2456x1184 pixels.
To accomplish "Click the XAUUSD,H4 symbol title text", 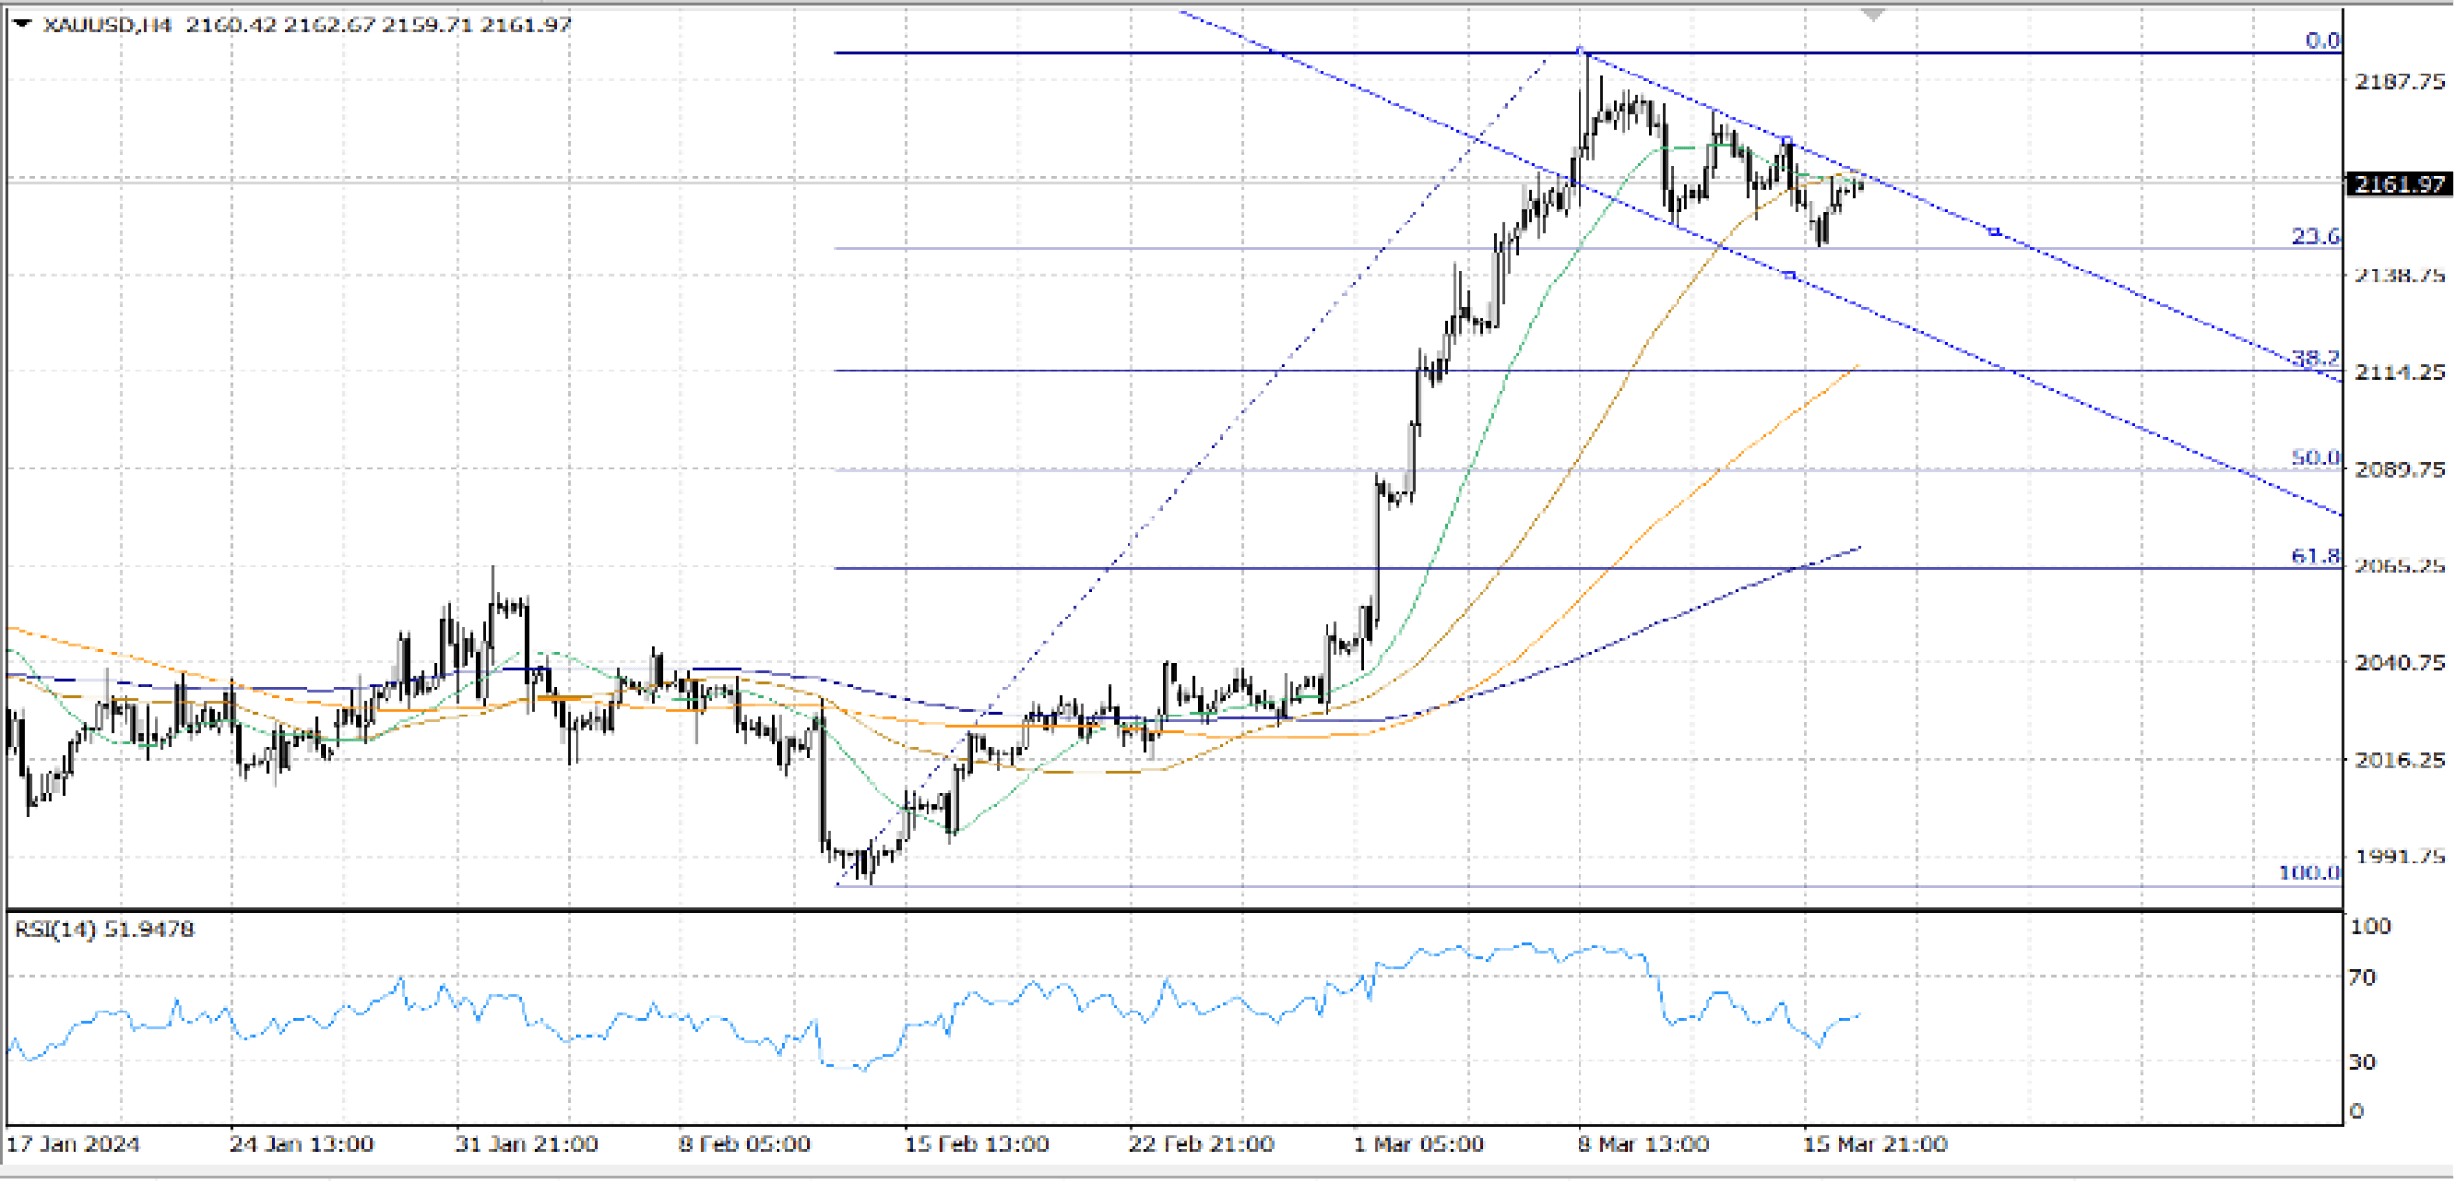I will coord(108,25).
